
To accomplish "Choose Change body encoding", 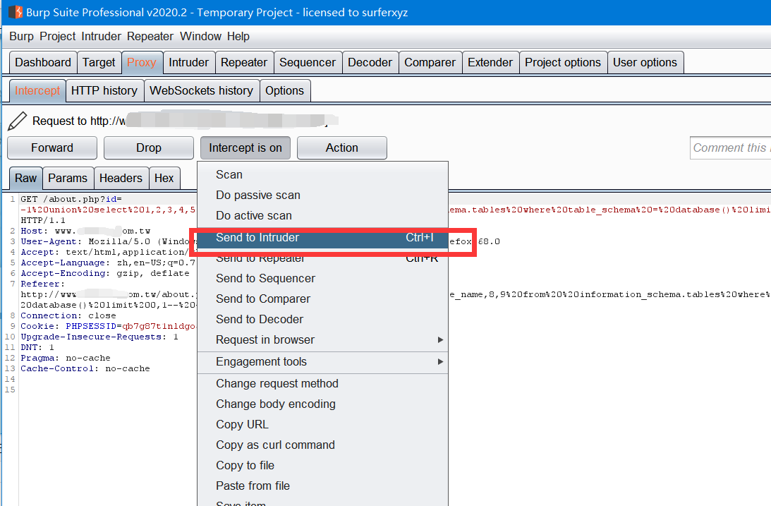I will pos(322,404).
